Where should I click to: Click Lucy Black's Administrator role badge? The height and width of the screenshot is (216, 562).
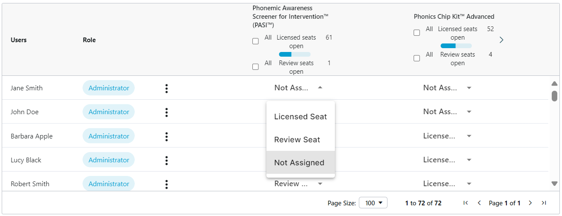109,160
